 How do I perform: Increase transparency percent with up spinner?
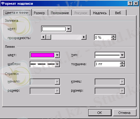pos(113,36)
